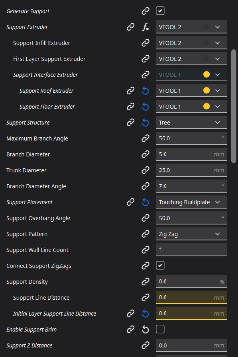Edit Branch Diameter value field
Image resolution: width=238 pixels, height=357 pixels.
click(191, 154)
